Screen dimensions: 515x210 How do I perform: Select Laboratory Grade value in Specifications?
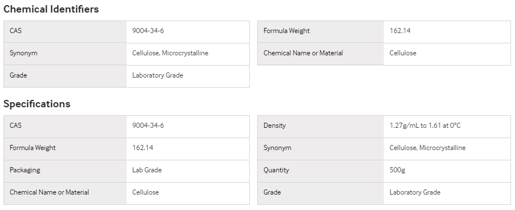point(415,192)
